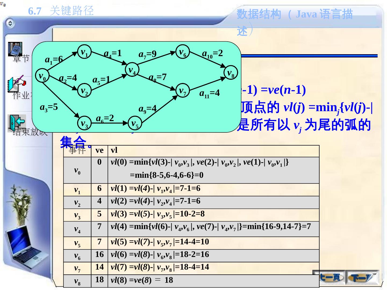Select graph node v3

[x=85, y=124]
